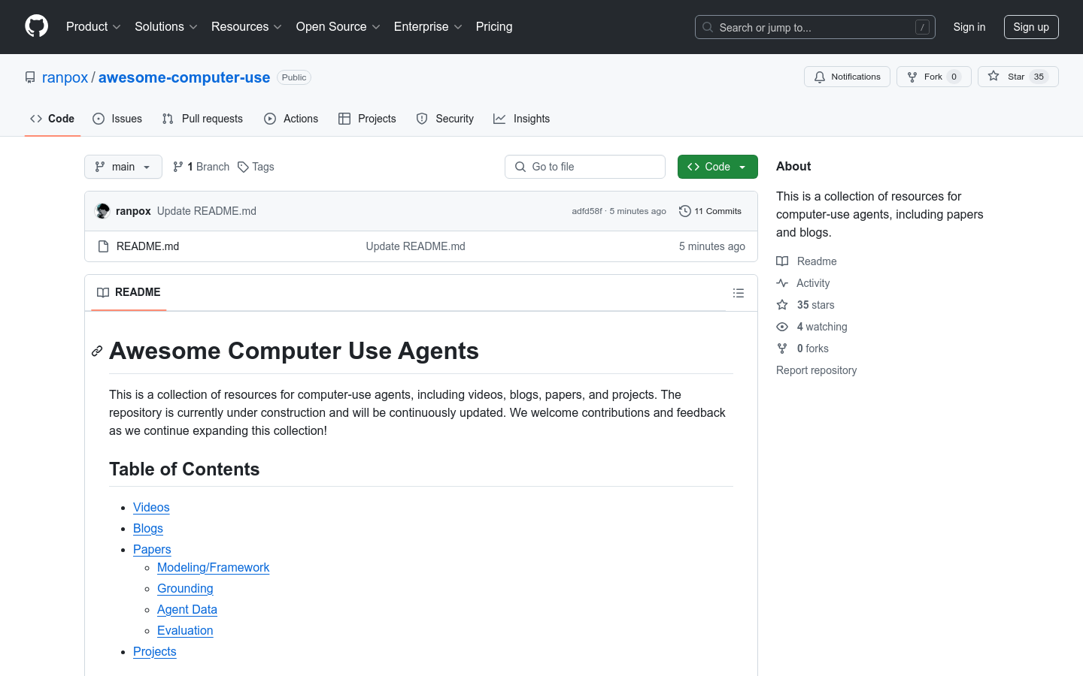The width and height of the screenshot is (1083, 676).
Task: Jump to the Agent Data section
Action: point(187,610)
